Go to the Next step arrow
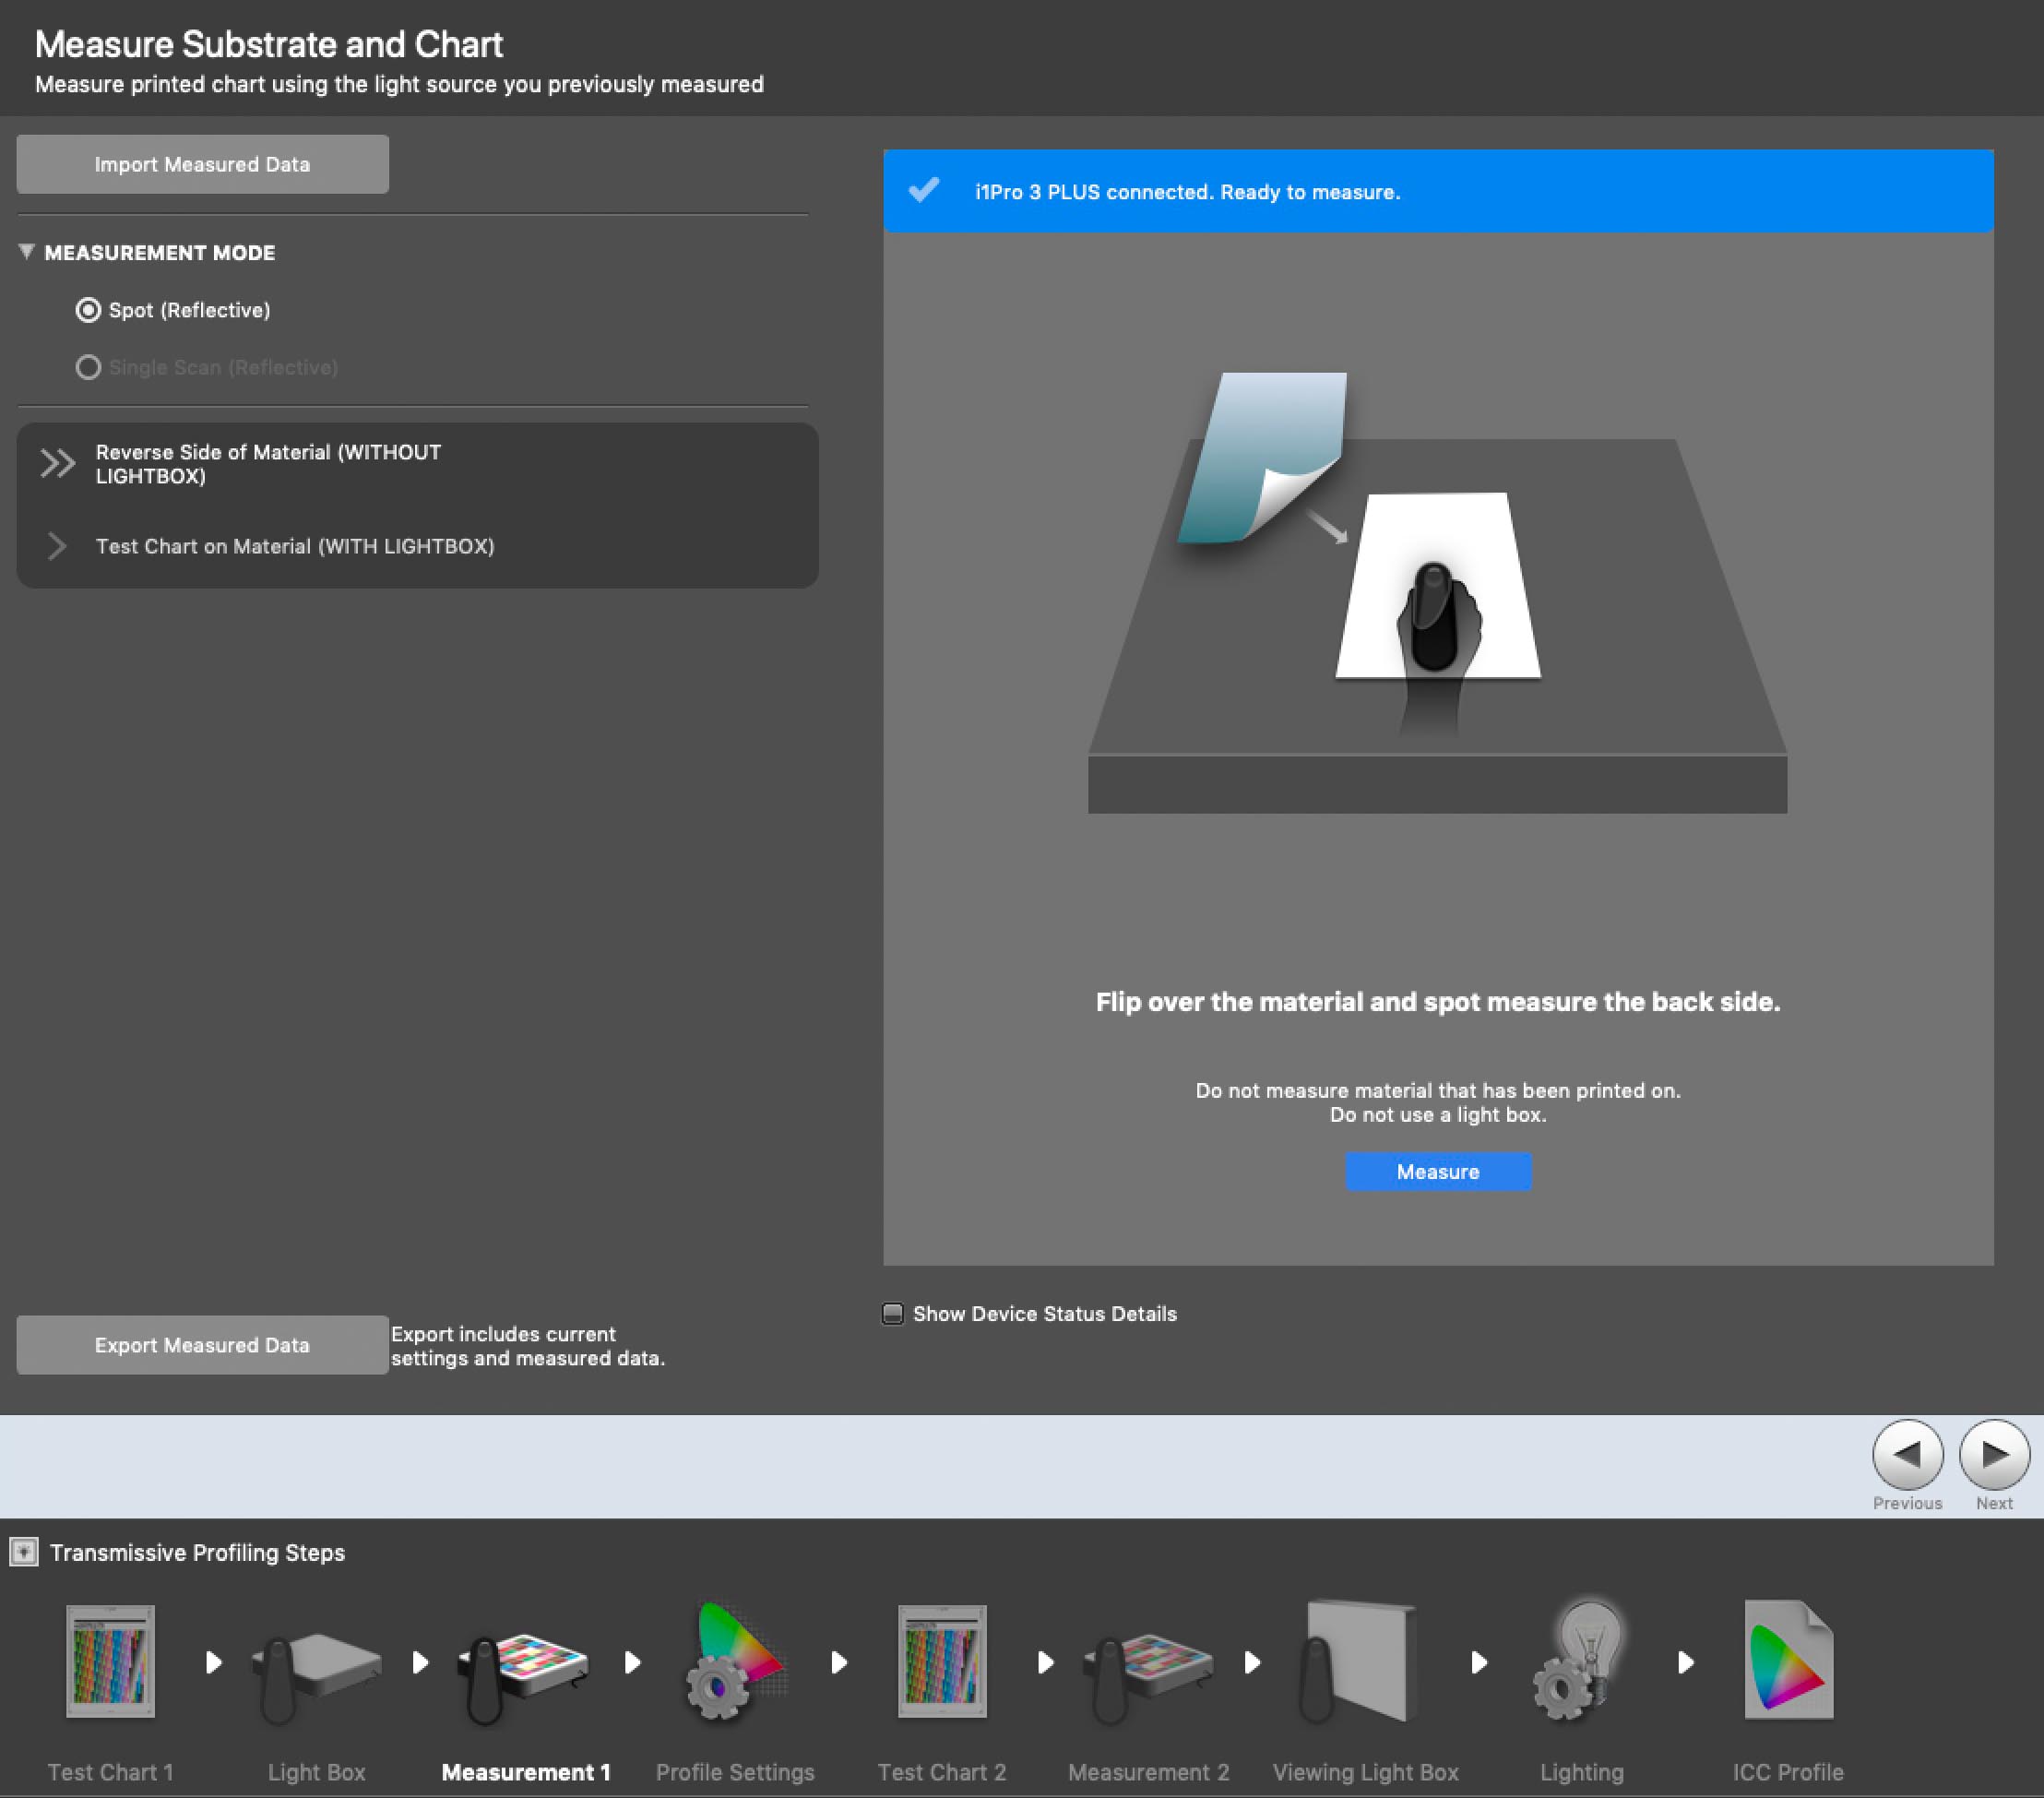The image size is (2044, 1798). (x=1994, y=1454)
